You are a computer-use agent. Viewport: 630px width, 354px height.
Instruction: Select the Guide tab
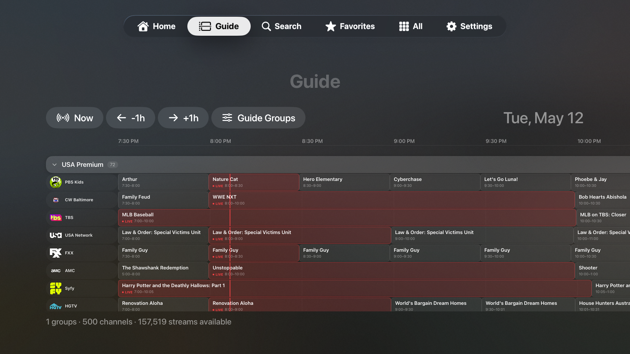point(219,26)
